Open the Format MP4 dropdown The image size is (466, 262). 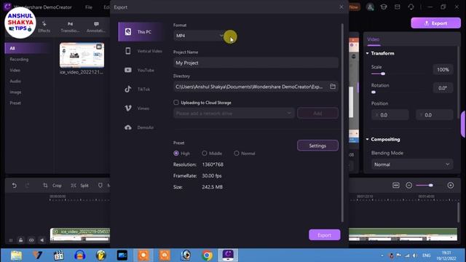[x=199, y=36]
